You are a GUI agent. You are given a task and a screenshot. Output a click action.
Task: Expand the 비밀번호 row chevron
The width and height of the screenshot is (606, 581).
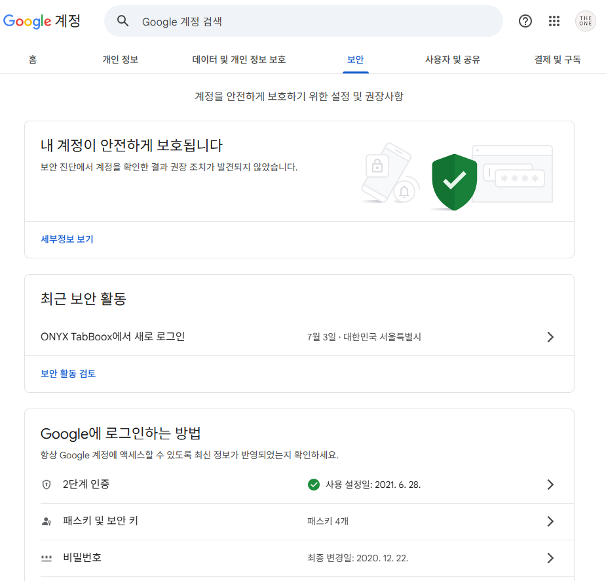coord(550,558)
